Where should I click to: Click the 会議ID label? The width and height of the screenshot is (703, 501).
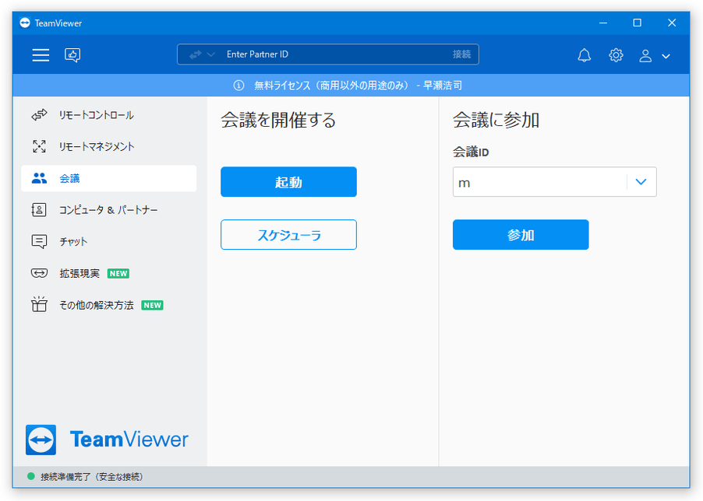pyautogui.click(x=471, y=152)
